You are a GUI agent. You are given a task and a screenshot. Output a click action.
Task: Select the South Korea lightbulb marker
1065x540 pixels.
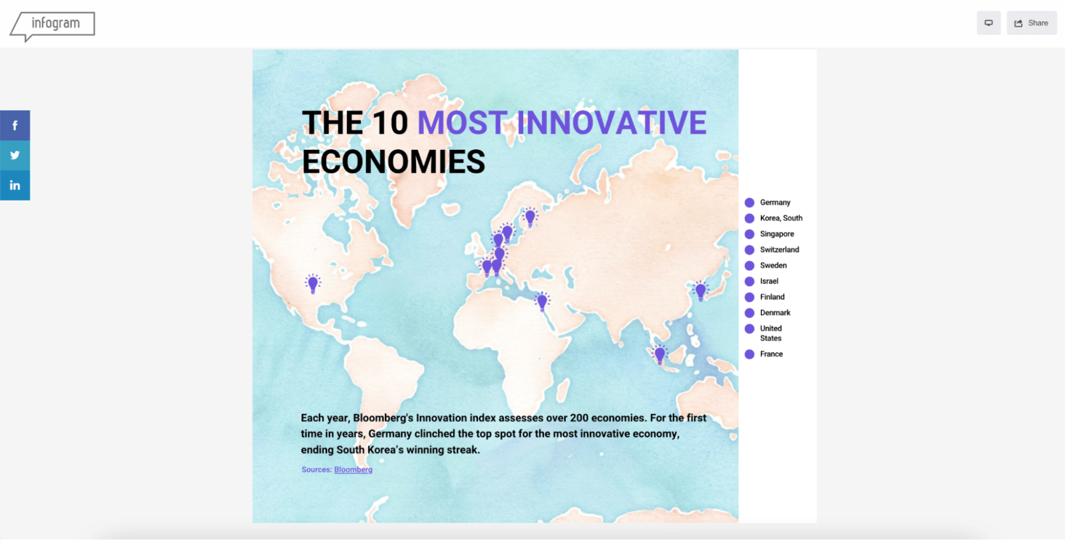coord(700,291)
